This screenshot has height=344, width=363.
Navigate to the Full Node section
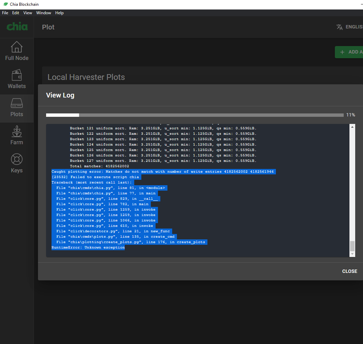coord(17,51)
